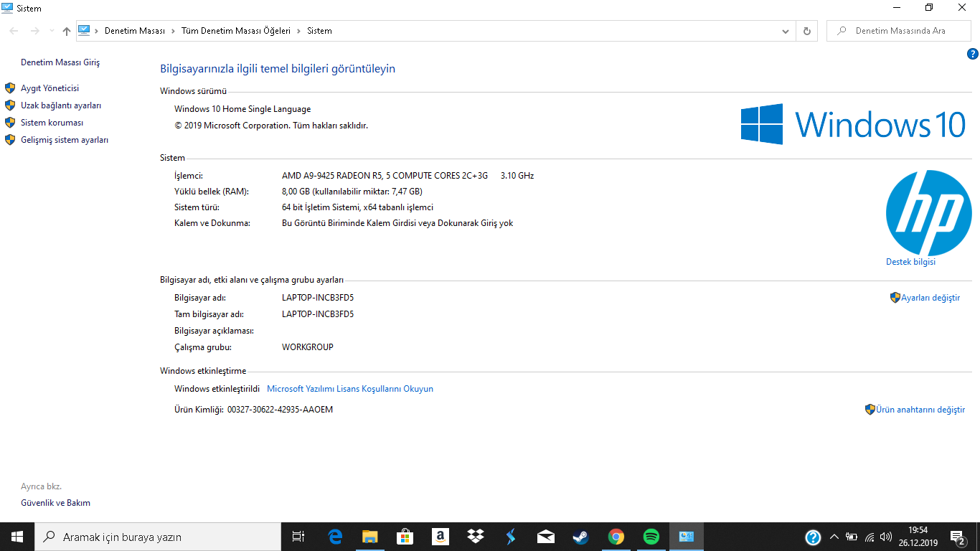The image size is (980, 551).
Task: Open Google Chrome from the taskbar
Action: click(616, 537)
